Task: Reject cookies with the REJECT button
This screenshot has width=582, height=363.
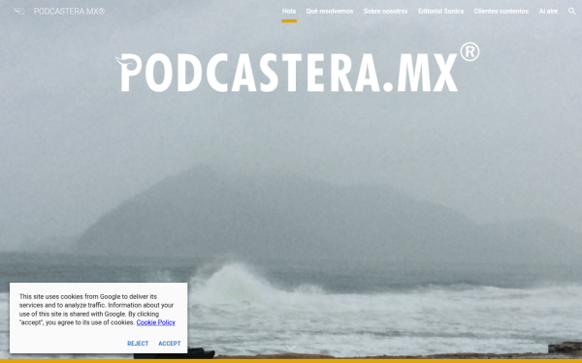Action: click(138, 344)
